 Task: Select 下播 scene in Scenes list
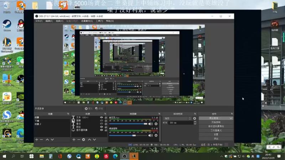[x=52, y=121]
